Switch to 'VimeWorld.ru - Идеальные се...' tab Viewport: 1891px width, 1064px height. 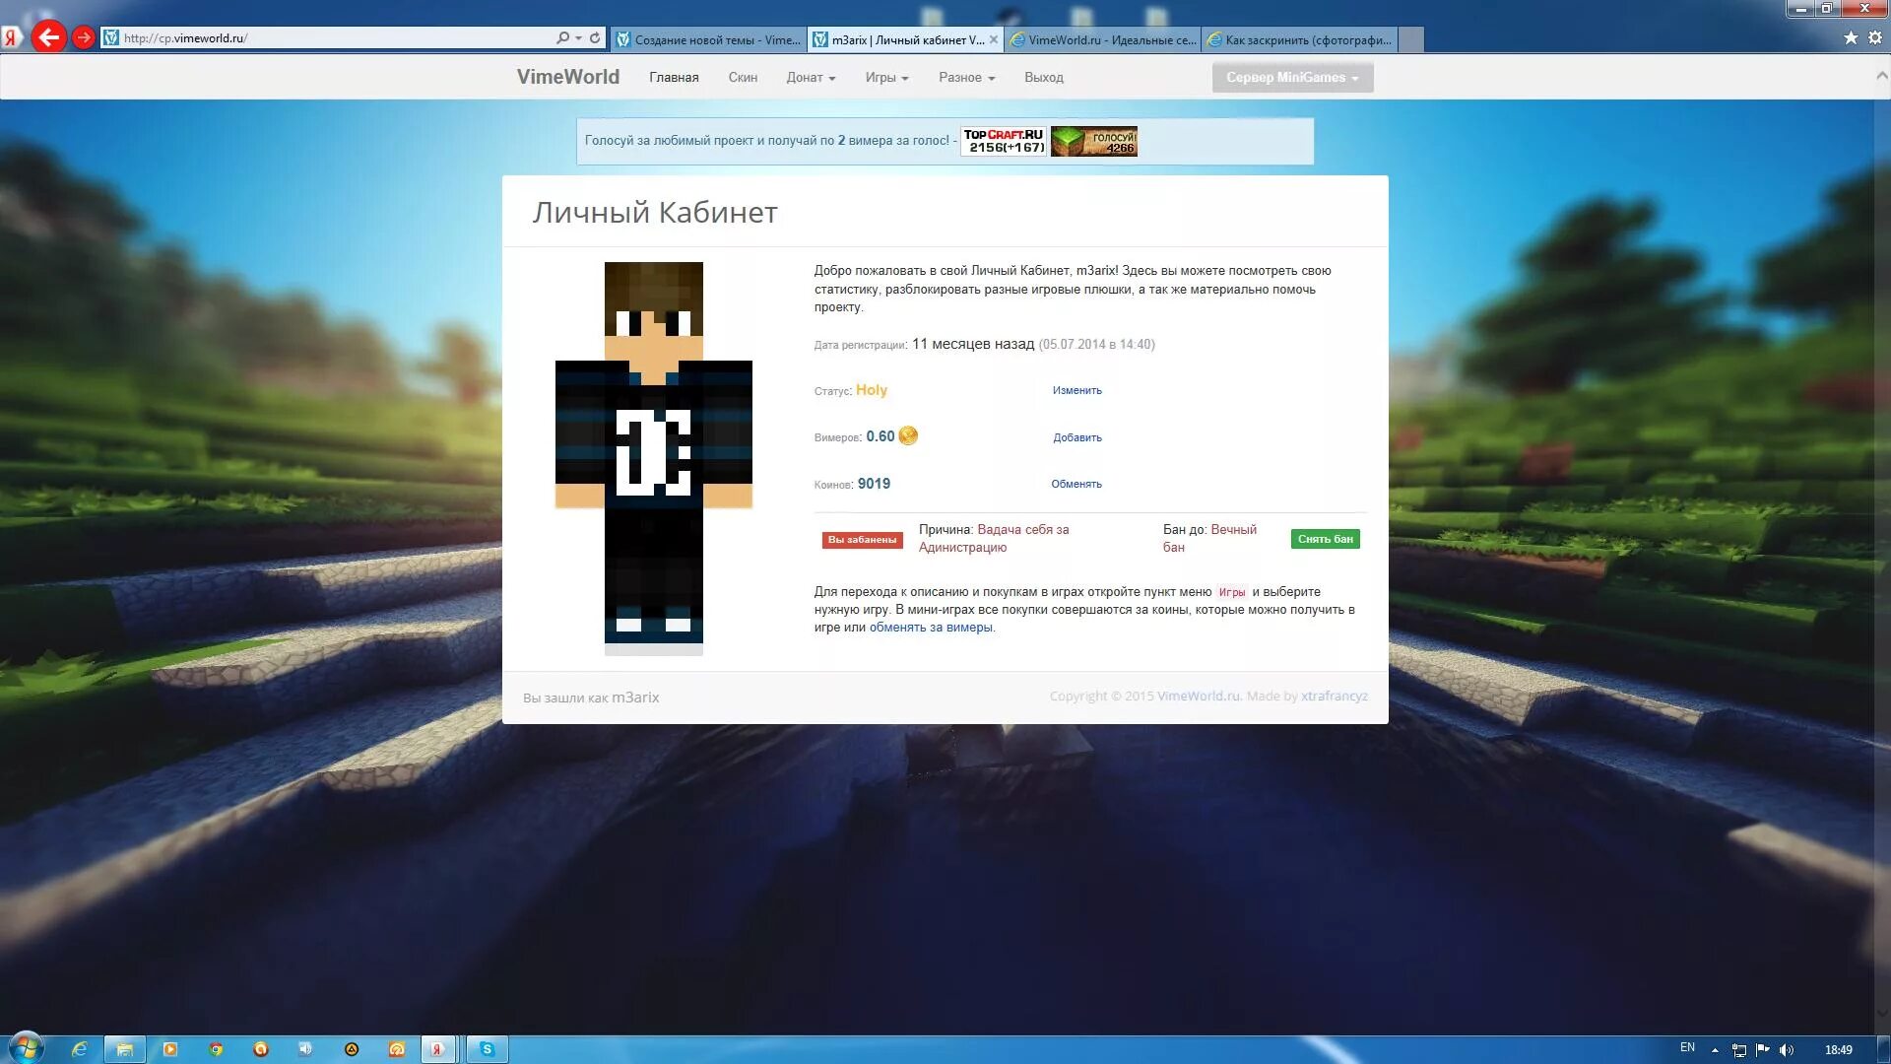(x=1102, y=39)
